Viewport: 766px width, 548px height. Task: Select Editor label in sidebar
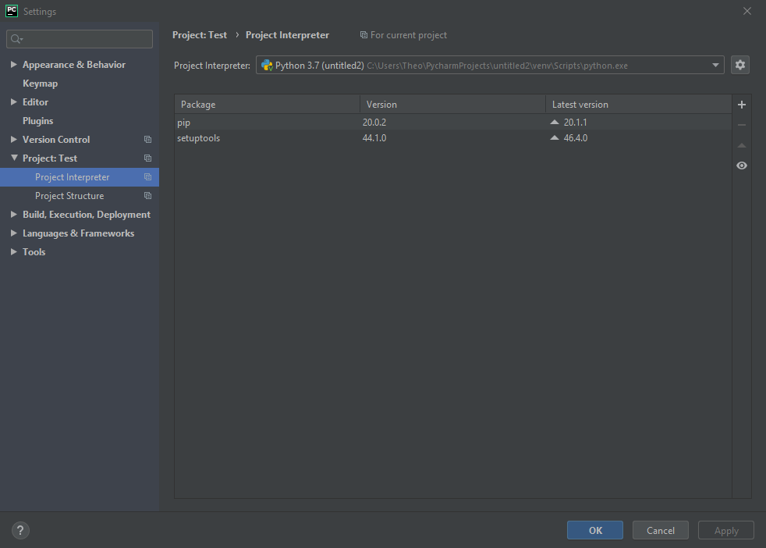click(x=35, y=102)
